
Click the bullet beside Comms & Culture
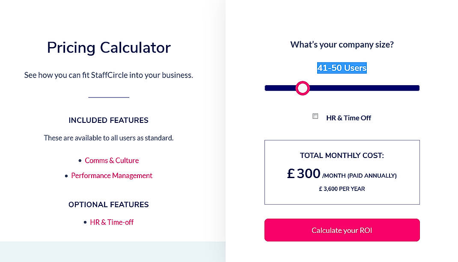[x=80, y=160]
